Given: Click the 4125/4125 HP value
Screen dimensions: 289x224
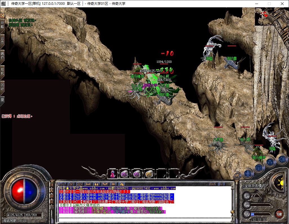Looking at the screenshot, I should click(15, 215).
